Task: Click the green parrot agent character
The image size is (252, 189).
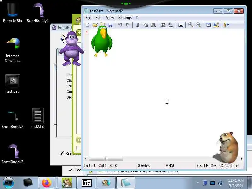Action: click(102, 41)
